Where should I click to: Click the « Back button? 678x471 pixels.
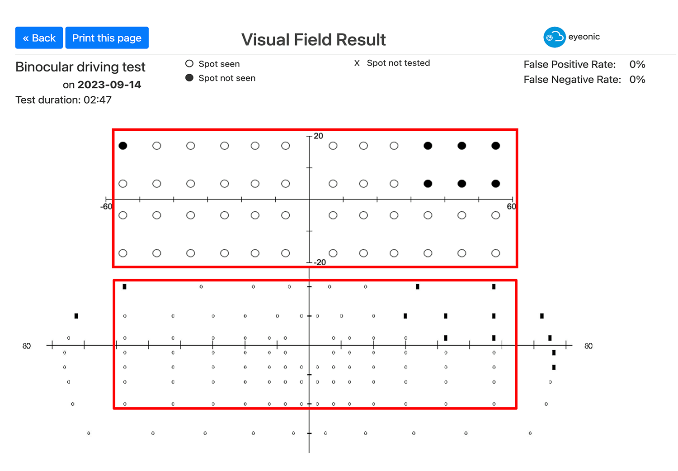(39, 38)
